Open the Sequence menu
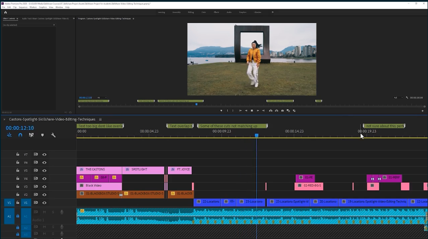The height and width of the screenshot is (239, 428). tap(23, 7)
